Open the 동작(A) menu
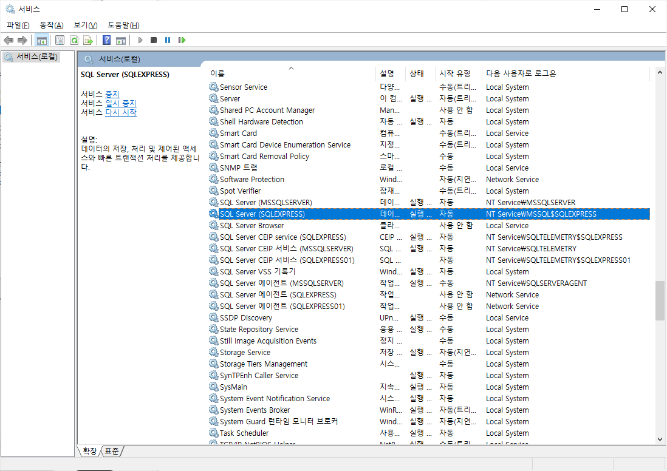The width and height of the screenshot is (667, 471). pos(52,25)
